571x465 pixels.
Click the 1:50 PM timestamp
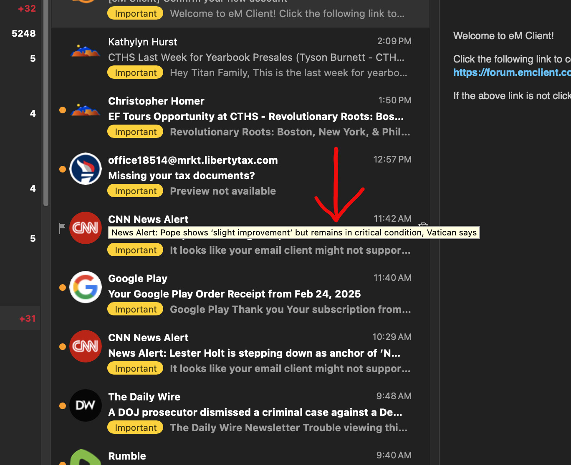pyautogui.click(x=394, y=100)
